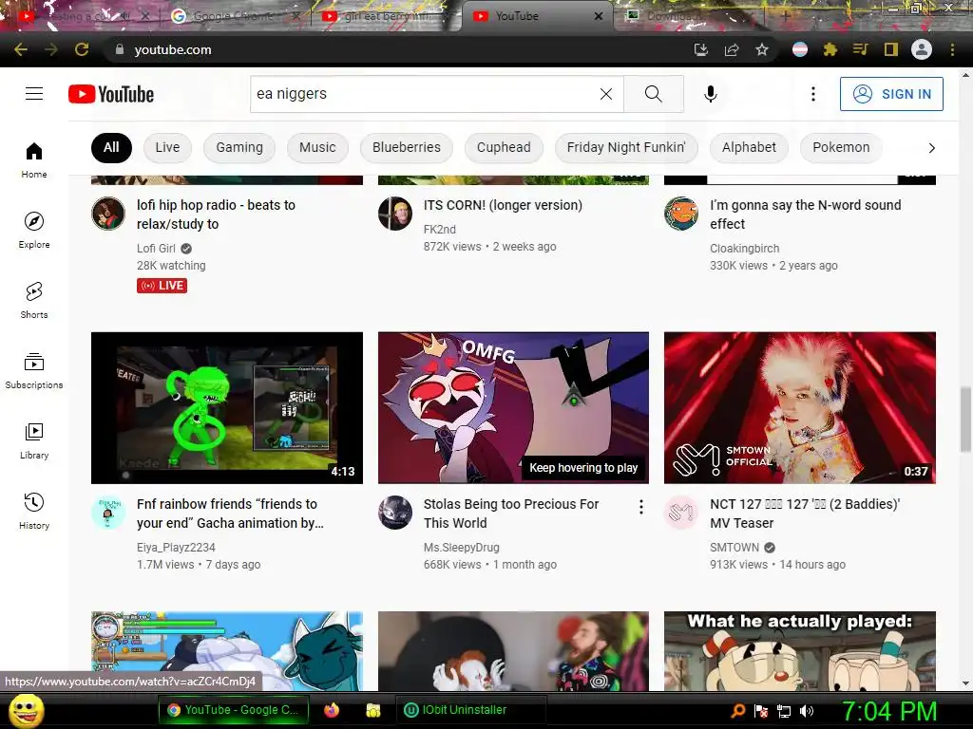Viewport: 973px width, 729px height.
Task: Open the YouTube hamburger guide menu
Action: (x=34, y=94)
